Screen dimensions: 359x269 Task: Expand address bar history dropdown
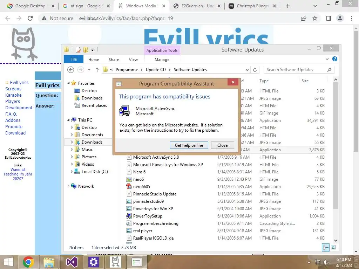pos(247,70)
